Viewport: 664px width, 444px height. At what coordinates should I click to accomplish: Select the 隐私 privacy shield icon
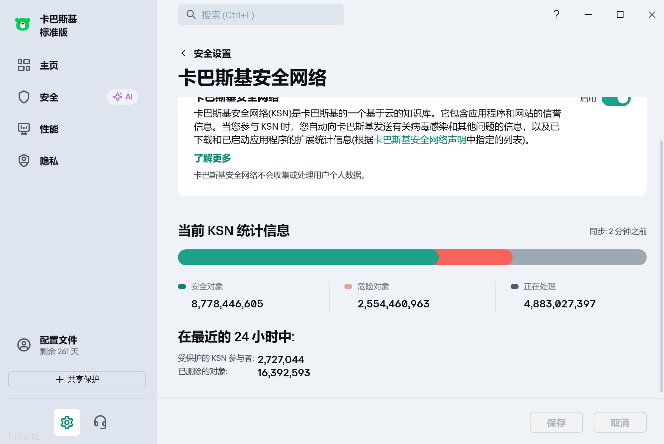click(24, 160)
